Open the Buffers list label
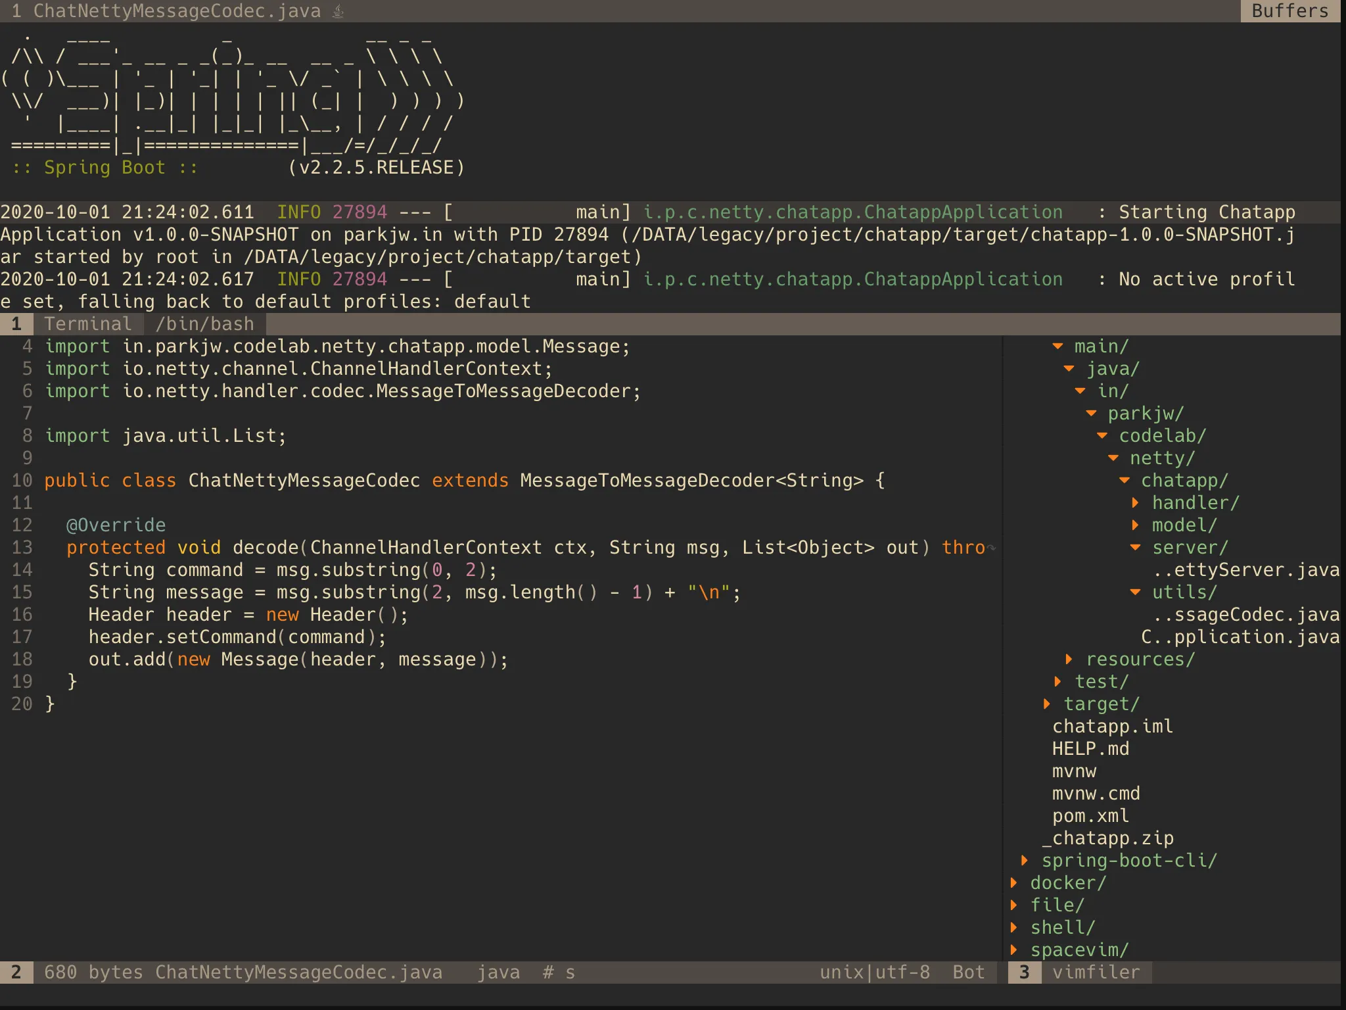Viewport: 1346px width, 1010px height. point(1289,11)
